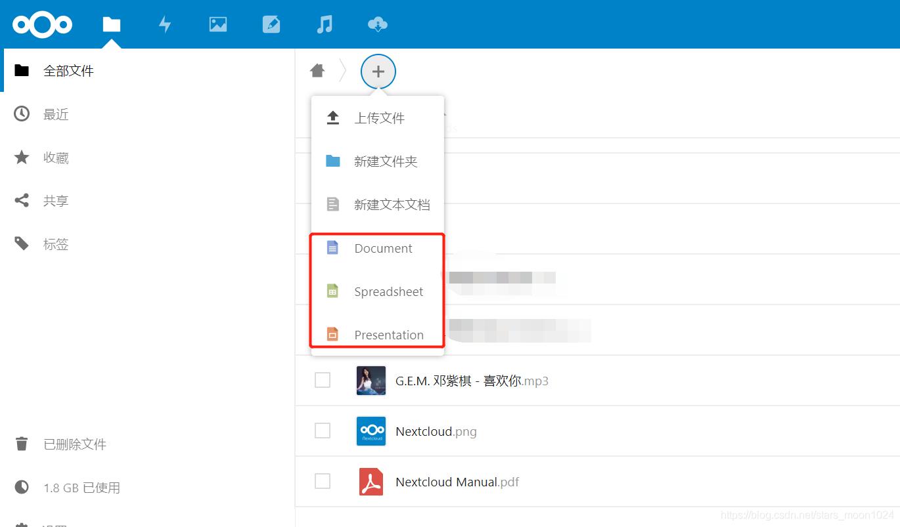900x527 pixels.
Task: Open the Gallery picture icon in top bar
Action: click(217, 24)
